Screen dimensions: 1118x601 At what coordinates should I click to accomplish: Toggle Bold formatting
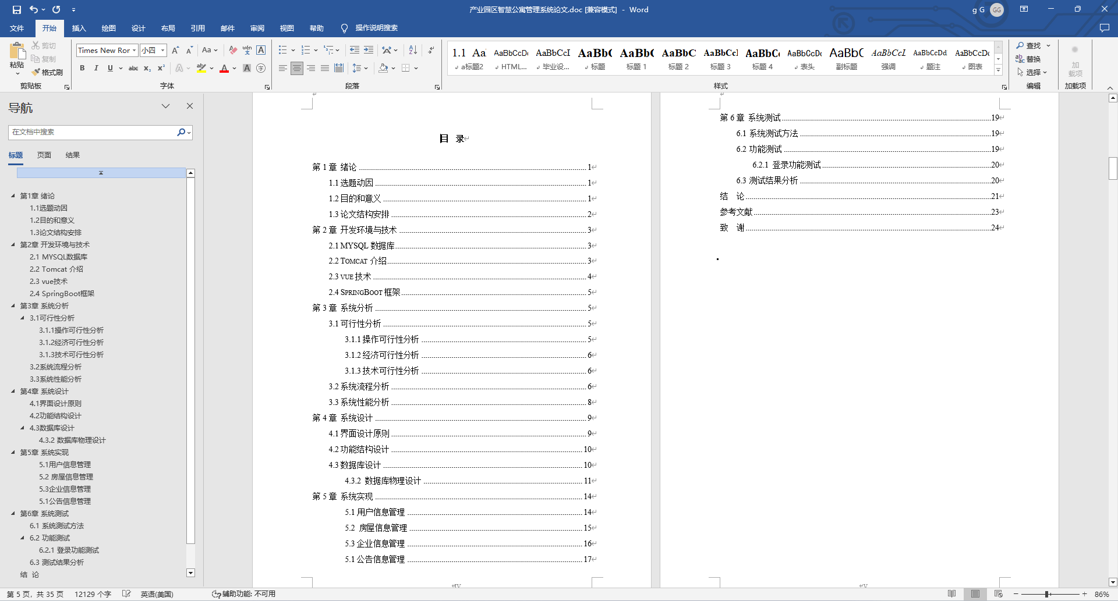pyautogui.click(x=82, y=68)
